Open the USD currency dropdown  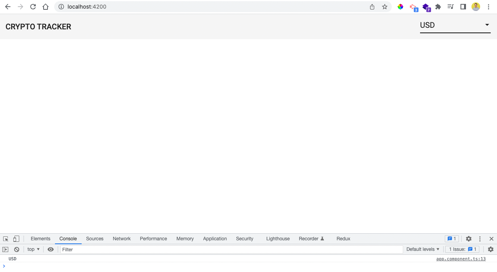[x=455, y=25]
